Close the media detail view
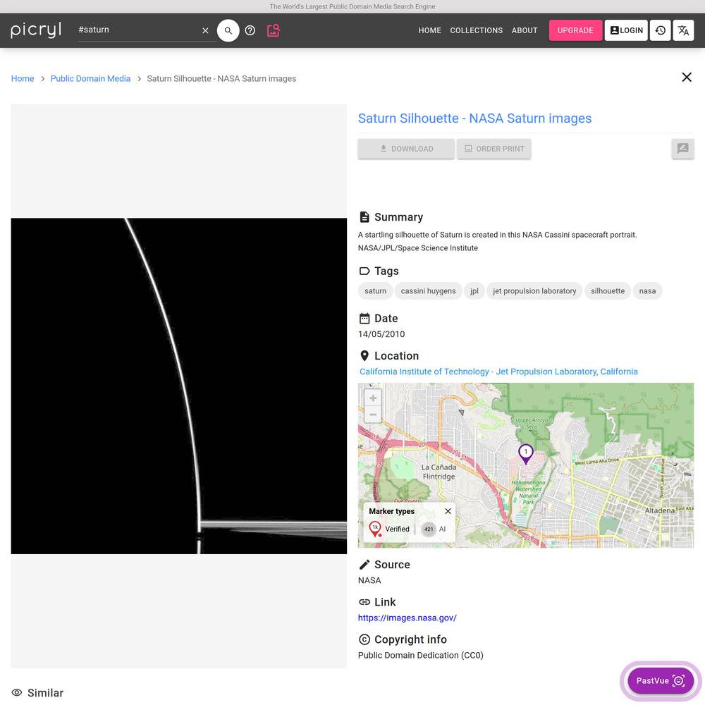Screen dimensions: 705x705 (x=687, y=78)
